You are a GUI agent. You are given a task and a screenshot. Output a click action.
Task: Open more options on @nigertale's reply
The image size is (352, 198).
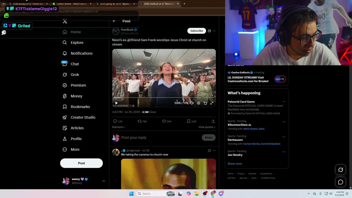click(x=214, y=151)
